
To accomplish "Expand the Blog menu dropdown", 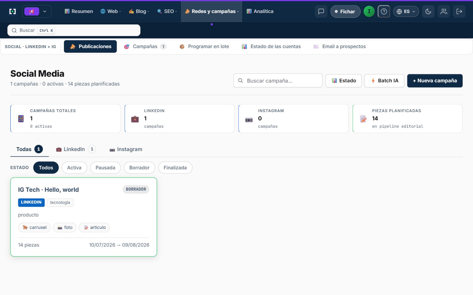I will click(139, 11).
